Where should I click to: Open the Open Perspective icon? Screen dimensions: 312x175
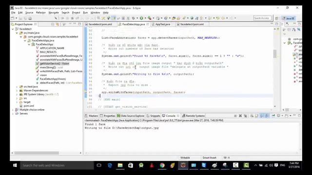(276, 18)
